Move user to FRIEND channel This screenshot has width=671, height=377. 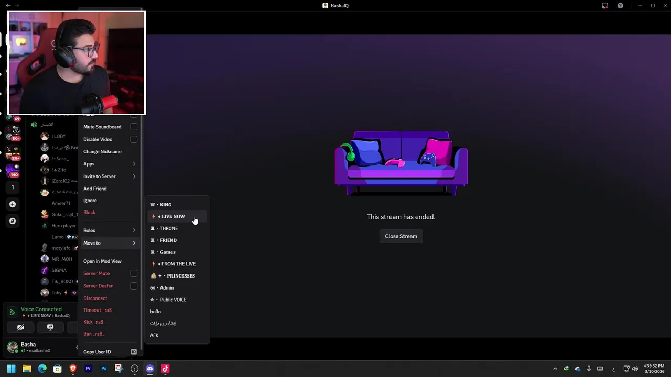click(177, 240)
